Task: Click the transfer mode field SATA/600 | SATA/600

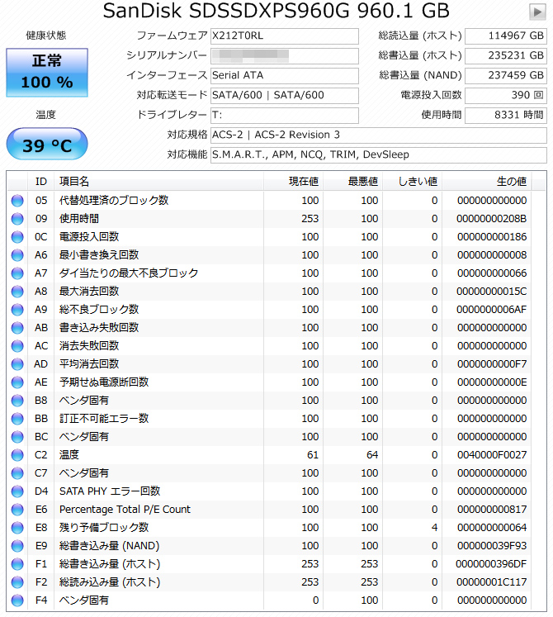Action: (285, 95)
